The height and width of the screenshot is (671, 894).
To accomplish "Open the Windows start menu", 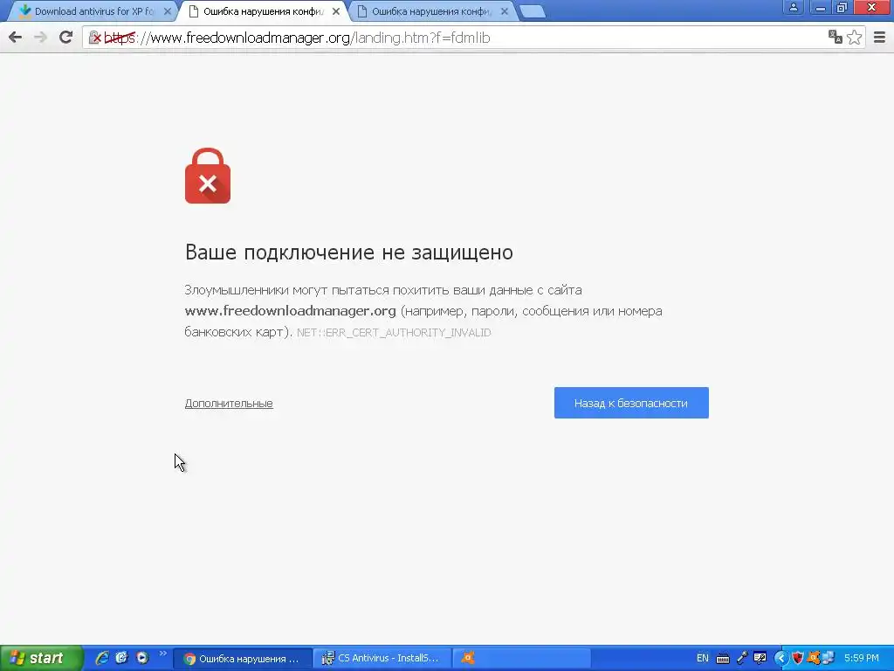I will point(41,658).
